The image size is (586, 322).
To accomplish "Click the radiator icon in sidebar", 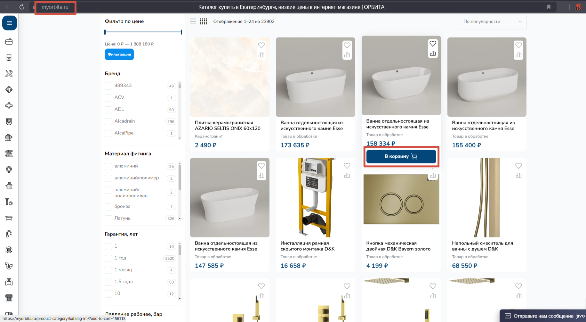I will [9, 186].
